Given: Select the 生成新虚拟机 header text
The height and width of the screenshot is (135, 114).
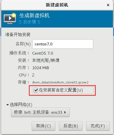Looking at the screenshot, I should (34, 15).
